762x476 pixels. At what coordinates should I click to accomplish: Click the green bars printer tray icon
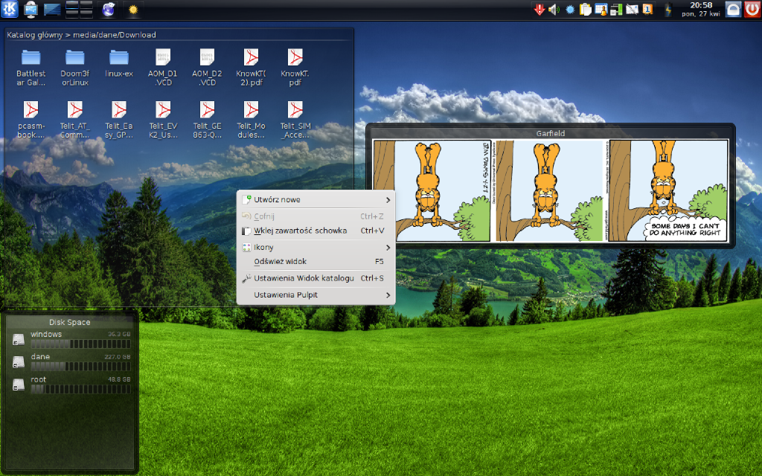(x=616, y=10)
